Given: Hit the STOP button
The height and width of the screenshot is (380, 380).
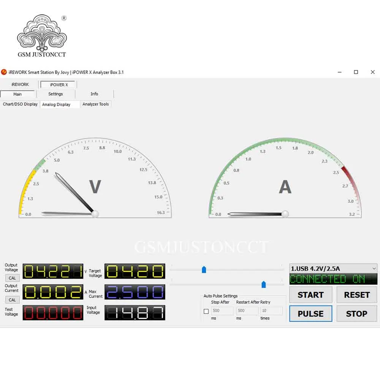Looking at the screenshot, I should pyautogui.click(x=356, y=314).
